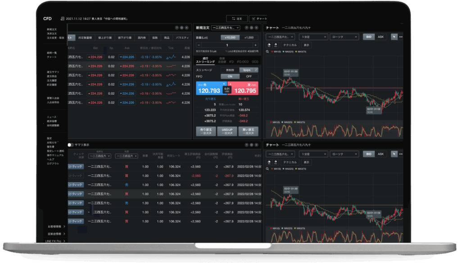Open gear settings in the rate list panel
Image resolution: width=461 pixels, height=267 pixels.
(182, 27)
